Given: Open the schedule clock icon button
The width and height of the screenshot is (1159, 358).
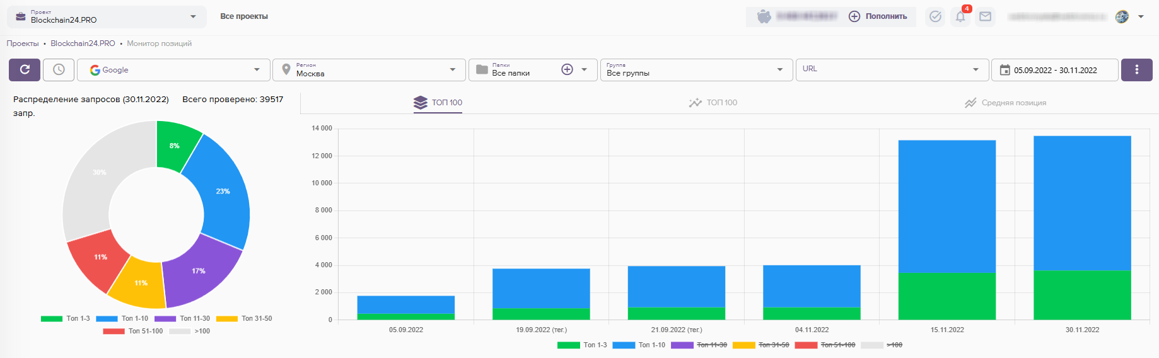Looking at the screenshot, I should click(59, 70).
